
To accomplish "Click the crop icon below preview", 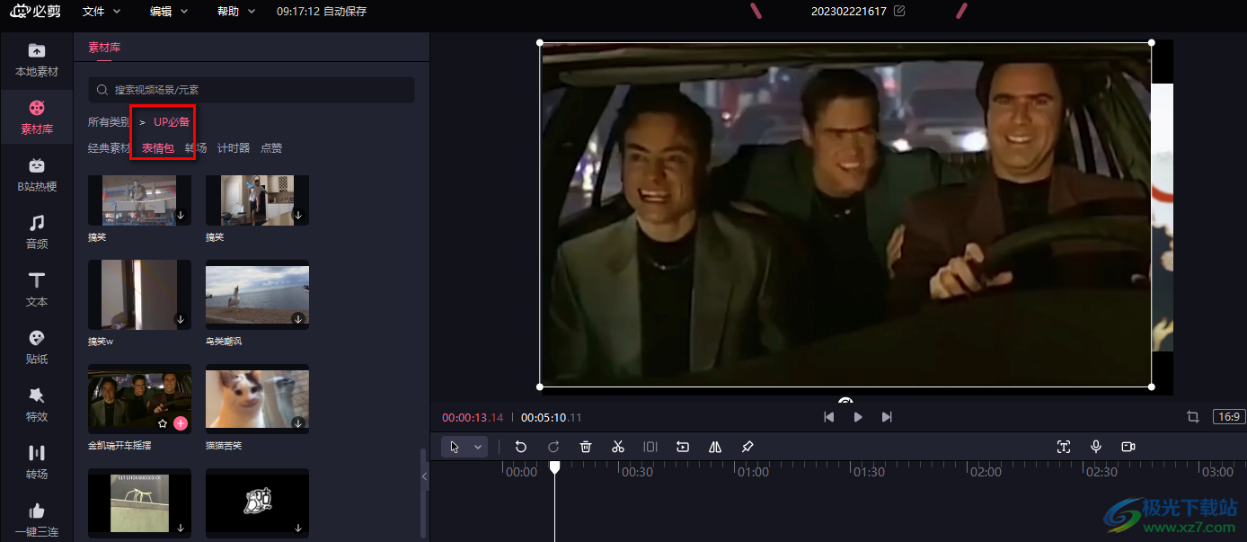I will (x=1193, y=417).
